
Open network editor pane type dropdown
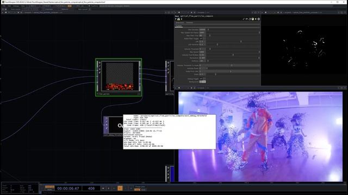coord(3,12)
